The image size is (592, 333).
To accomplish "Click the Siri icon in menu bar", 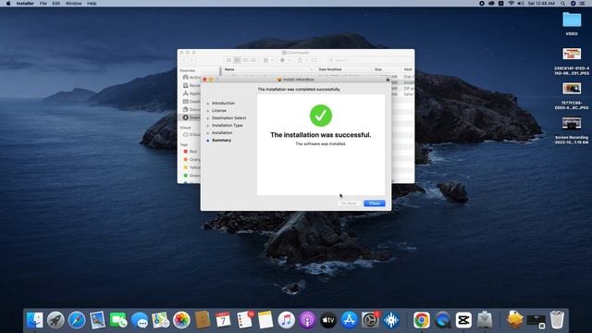I will coord(573,4).
